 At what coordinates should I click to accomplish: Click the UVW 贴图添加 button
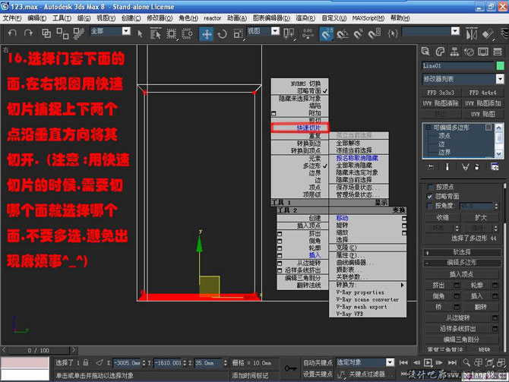click(482, 103)
